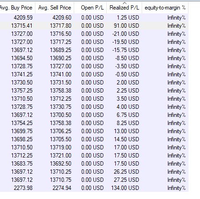Select the row with -21.00 USD realized P/L
200x199 pixels.
tap(94, 34)
